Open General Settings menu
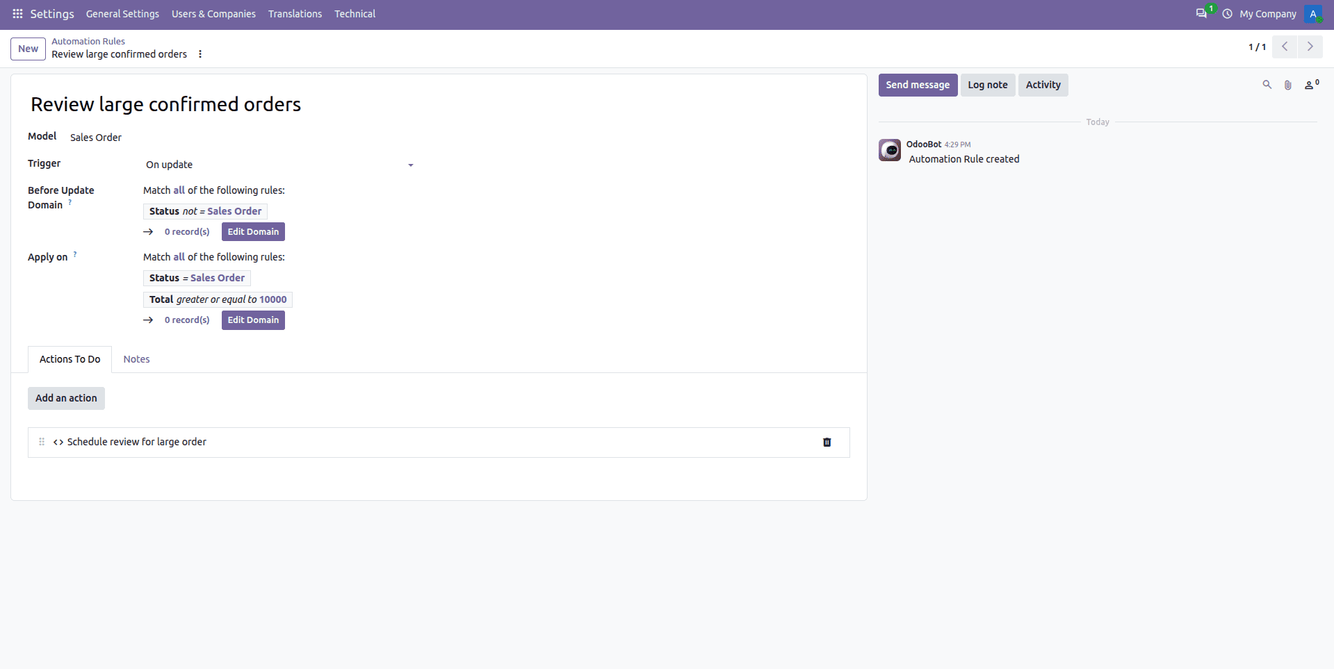The image size is (1334, 669). coord(122,14)
